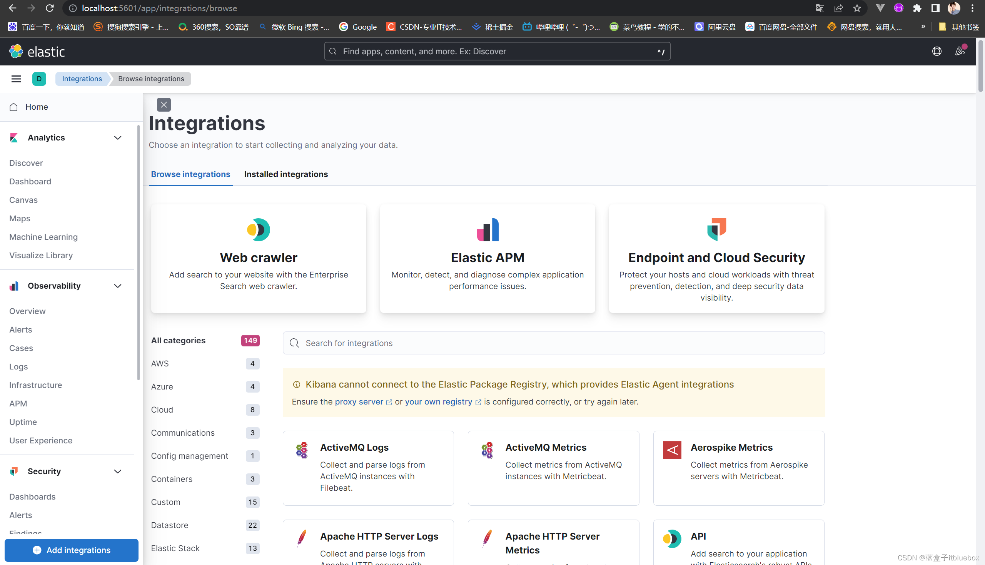The image size is (985, 565).
Task: Go back with browser back arrow
Action: click(x=12, y=8)
